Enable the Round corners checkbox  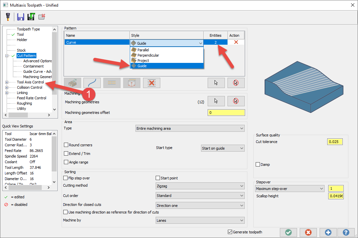click(x=66, y=145)
